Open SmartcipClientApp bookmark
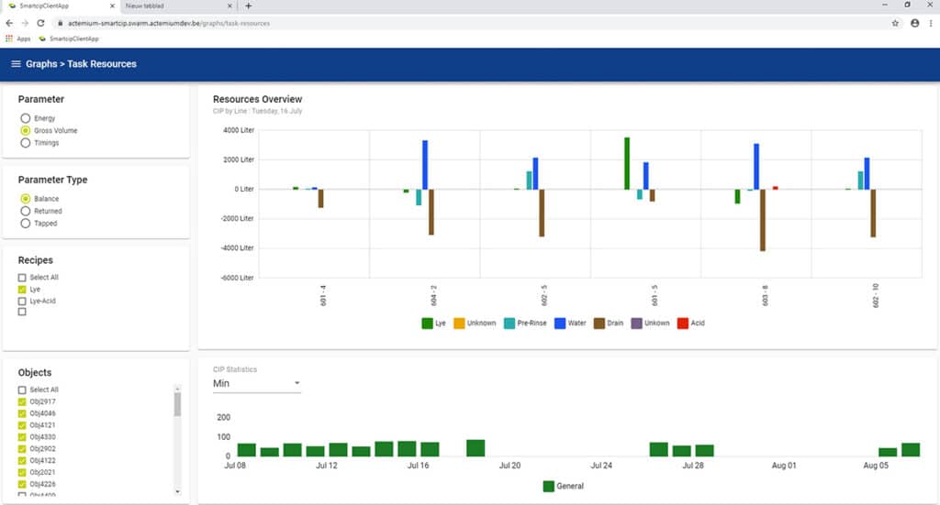Screen dimensions: 940x505 [x=68, y=38]
